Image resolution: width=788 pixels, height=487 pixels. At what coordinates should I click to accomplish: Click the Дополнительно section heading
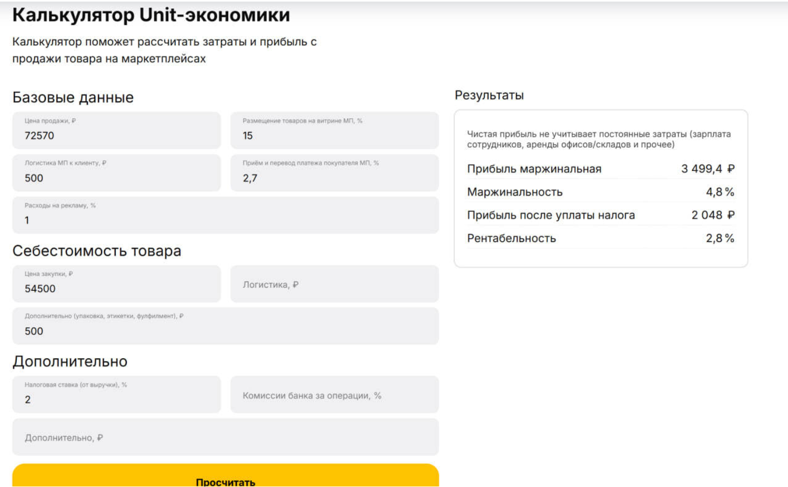pos(70,361)
